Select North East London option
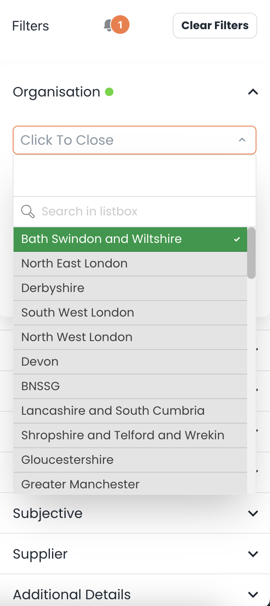This screenshot has width=270, height=606. pyautogui.click(x=130, y=264)
